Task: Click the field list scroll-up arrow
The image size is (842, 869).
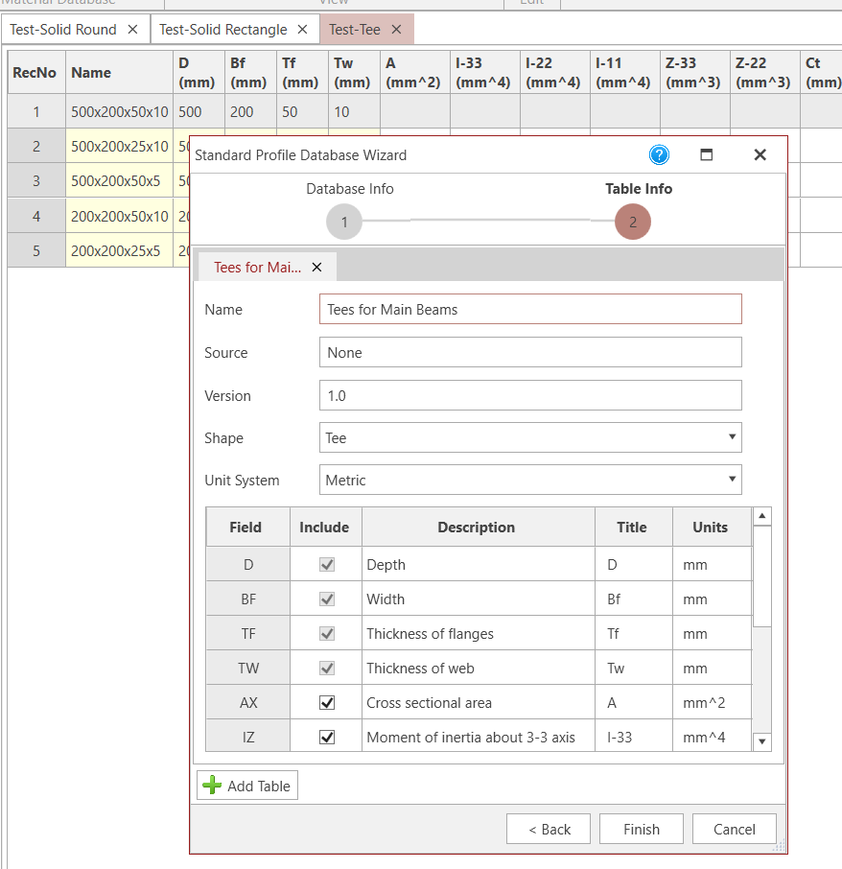Action: click(x=762, y=516)
